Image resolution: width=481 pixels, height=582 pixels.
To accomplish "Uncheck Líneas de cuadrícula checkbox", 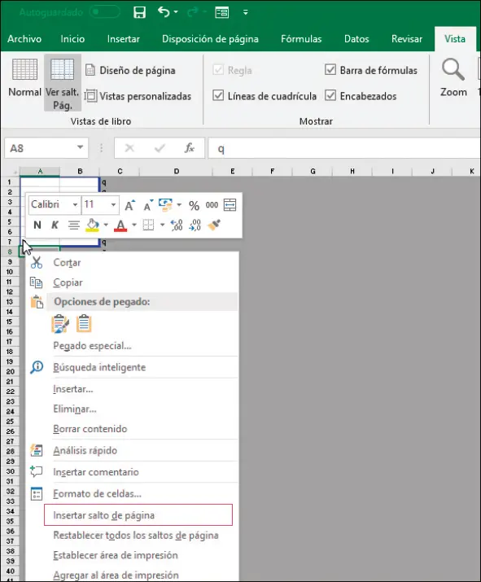I will (x=218, y=95).
